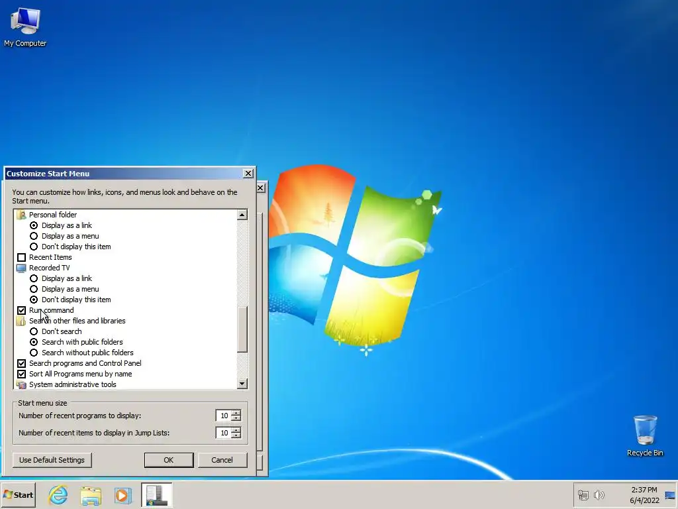Click the System administrative tools icon
Screen dimensions: 678x509
click(x=21, y=384)
